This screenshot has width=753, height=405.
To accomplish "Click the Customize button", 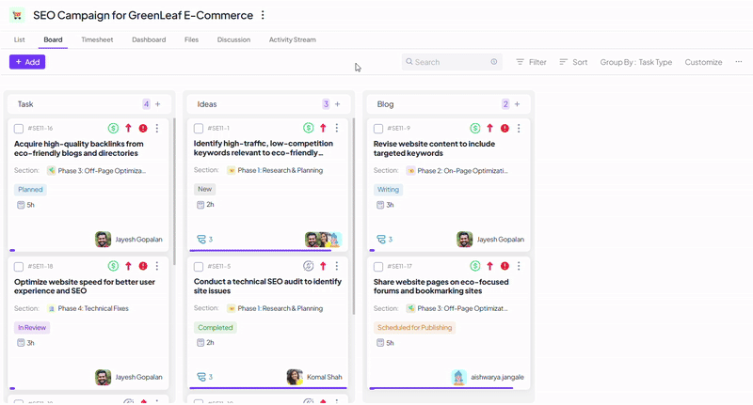I will [x=703, y=62].
